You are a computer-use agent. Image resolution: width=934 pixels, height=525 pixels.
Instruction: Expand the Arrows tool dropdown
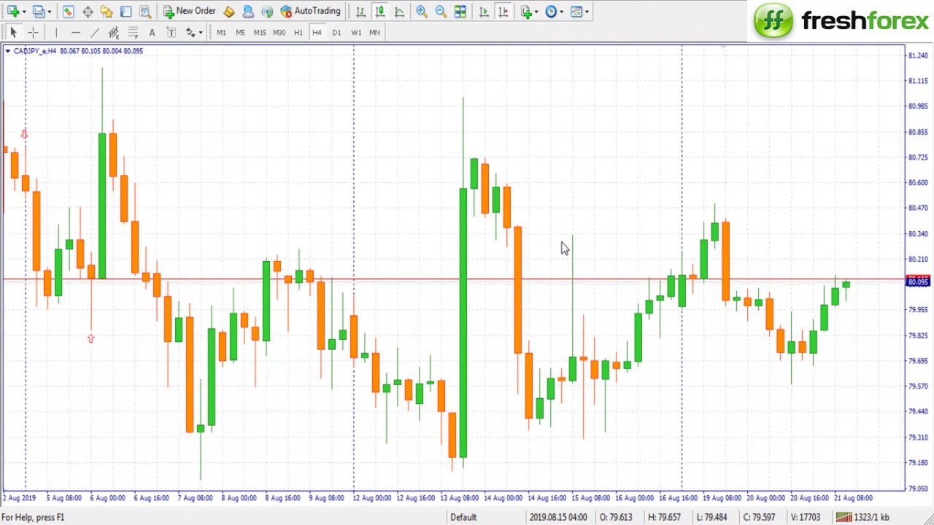point(201,33)
